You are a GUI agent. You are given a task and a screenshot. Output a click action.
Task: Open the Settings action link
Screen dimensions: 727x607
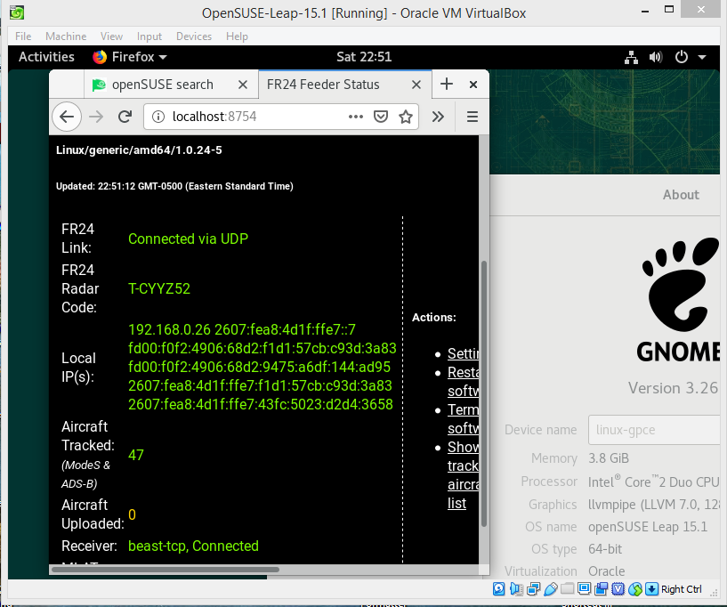tap(463, 353)
